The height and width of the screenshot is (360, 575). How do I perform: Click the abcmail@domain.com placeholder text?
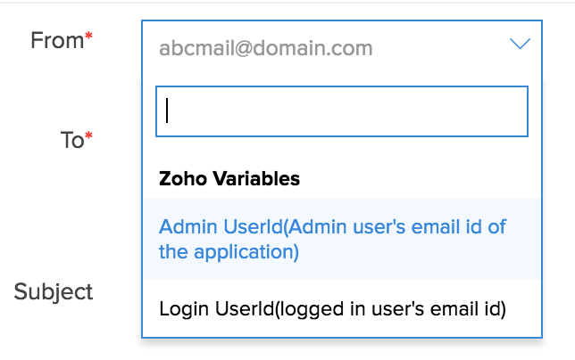click(265, 47)
